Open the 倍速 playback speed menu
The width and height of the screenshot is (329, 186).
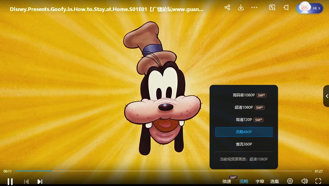[227, 182]
